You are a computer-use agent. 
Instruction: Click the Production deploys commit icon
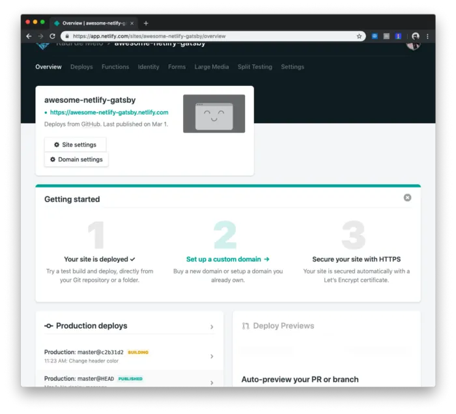tap(49, 326)
